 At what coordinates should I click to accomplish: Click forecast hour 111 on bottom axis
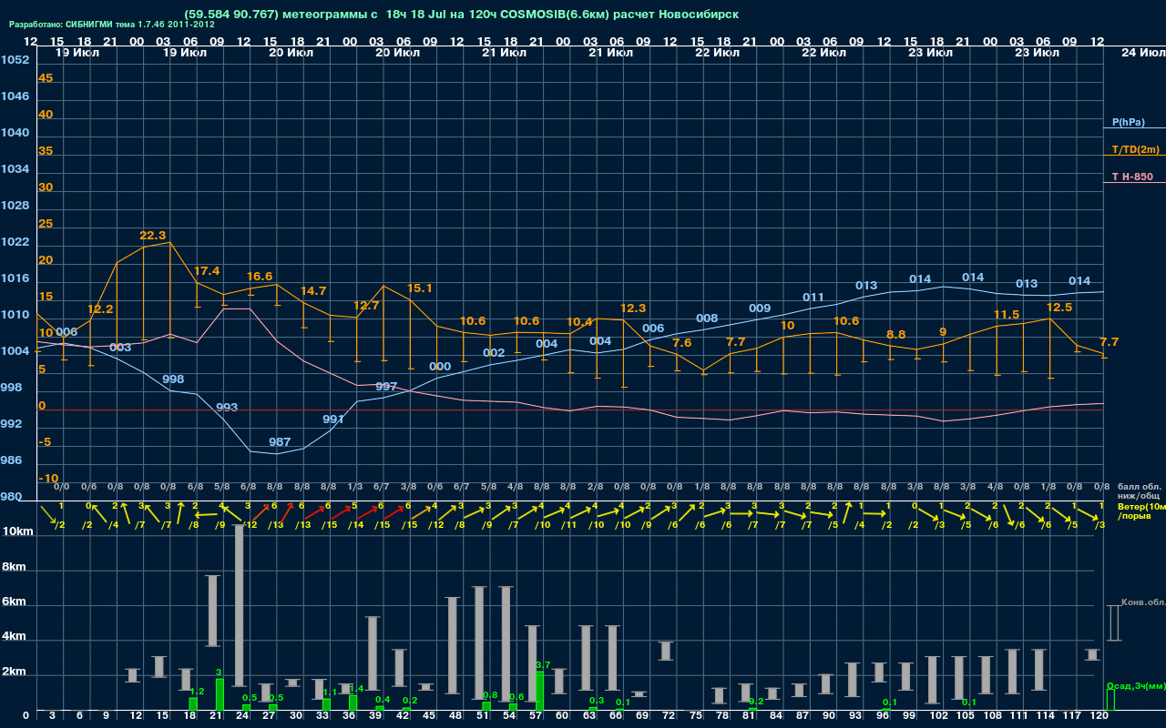(1018, 716)
